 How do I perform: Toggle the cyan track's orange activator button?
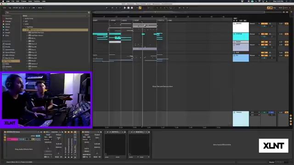(x=264, y=34)
